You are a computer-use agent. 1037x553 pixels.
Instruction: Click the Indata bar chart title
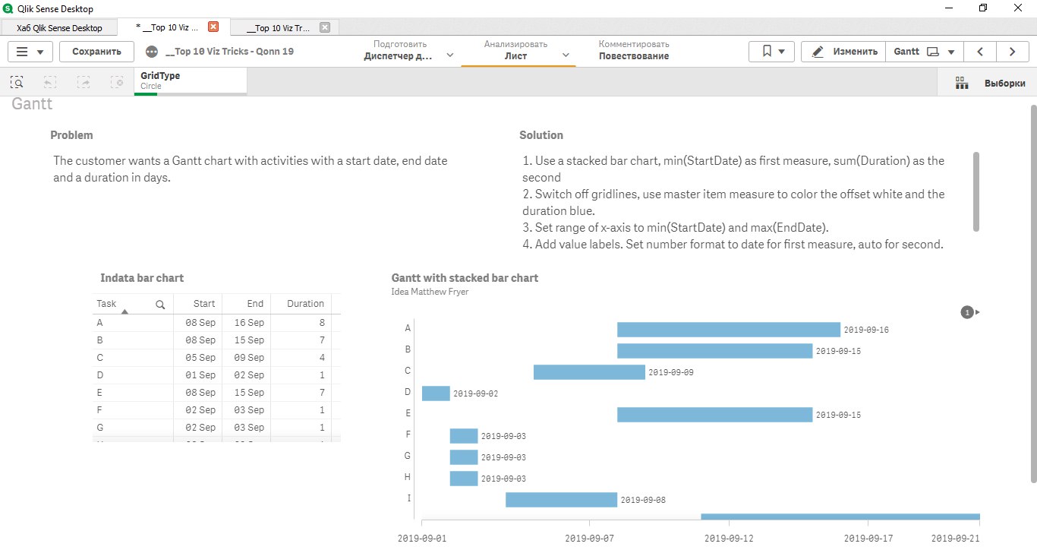click(142, 278)
